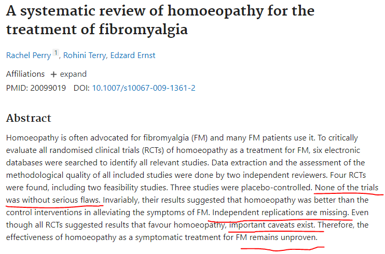This screenshot has height=254, width=385.
Task: Click the PMID number 20099019
Action: [x=48, y=88]
